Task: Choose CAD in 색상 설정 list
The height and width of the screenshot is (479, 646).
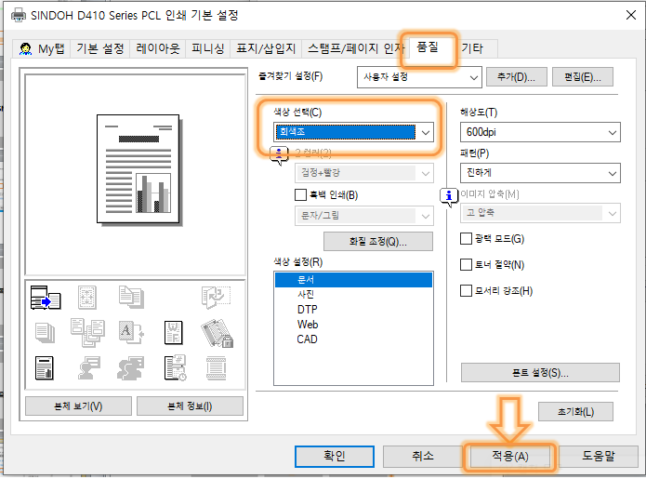Action: 353,339
